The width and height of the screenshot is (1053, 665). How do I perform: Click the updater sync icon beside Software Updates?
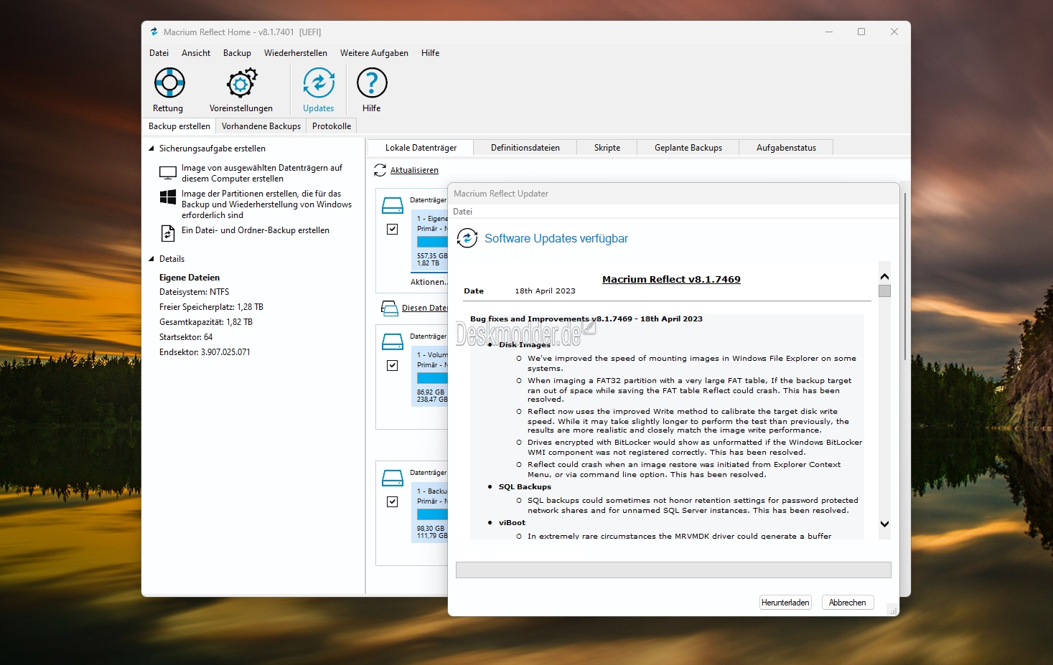point(467,238)
